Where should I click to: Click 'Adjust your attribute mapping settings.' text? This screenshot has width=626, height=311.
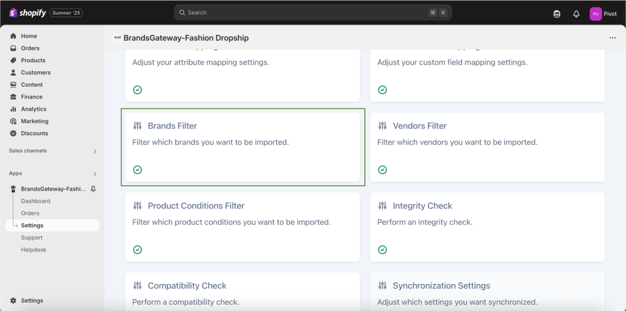coord(201,63)
